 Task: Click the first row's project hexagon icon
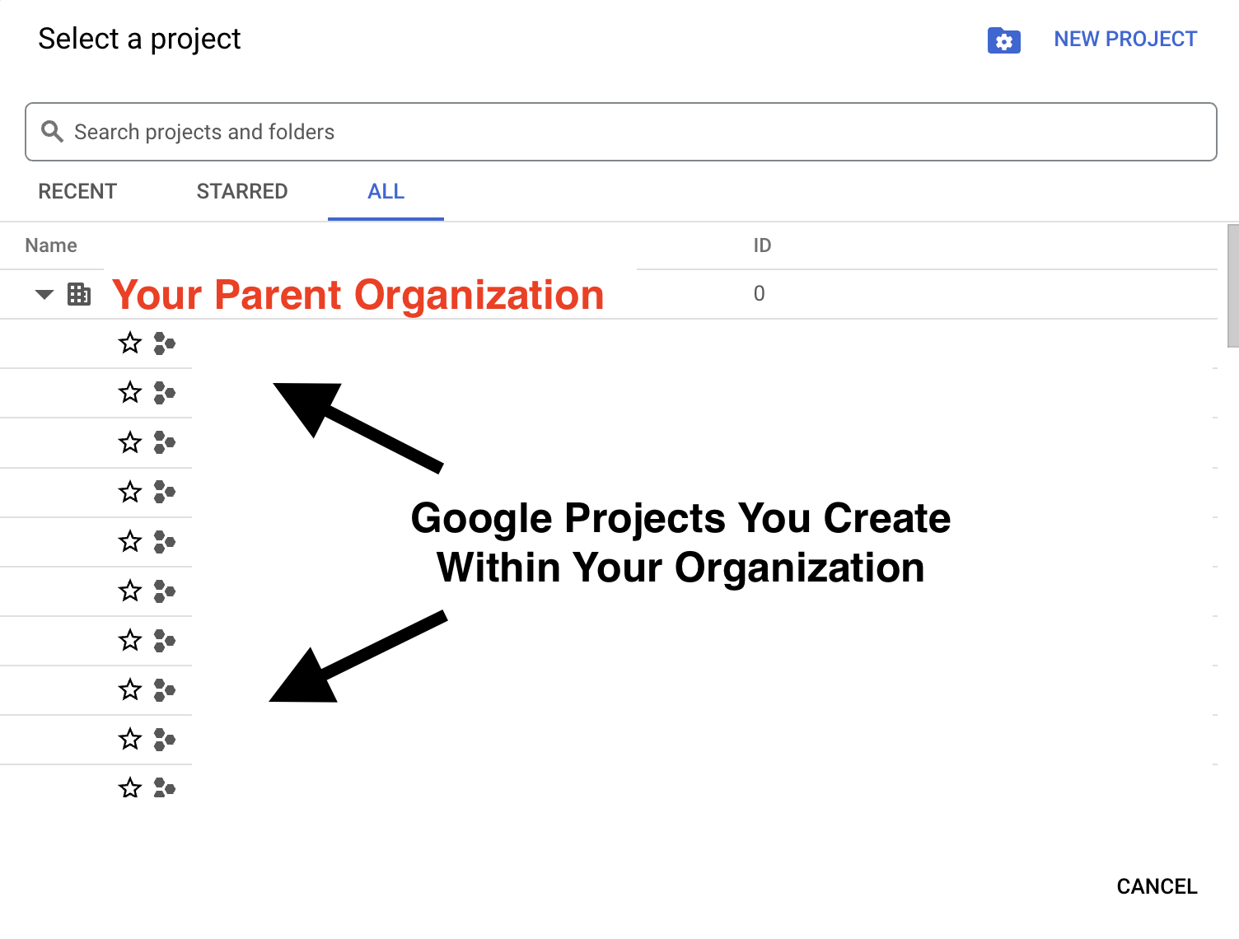point(165,343)
